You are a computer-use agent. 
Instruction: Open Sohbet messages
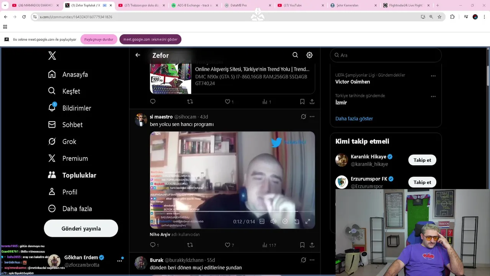point(65,125)
